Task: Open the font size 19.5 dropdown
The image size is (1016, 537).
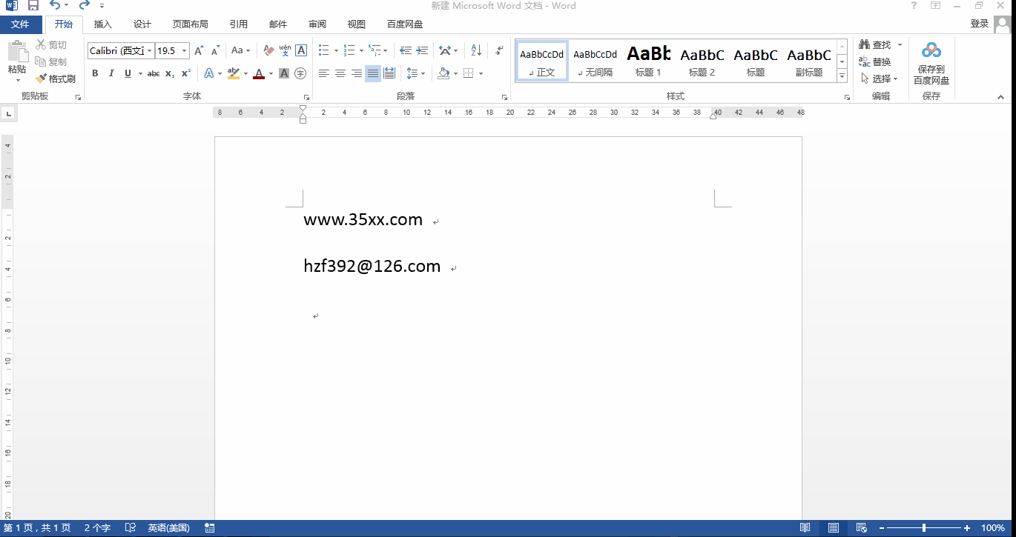Action: point(184,51)
